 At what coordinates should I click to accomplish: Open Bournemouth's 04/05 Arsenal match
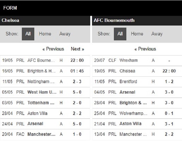[x=137, y=92]
